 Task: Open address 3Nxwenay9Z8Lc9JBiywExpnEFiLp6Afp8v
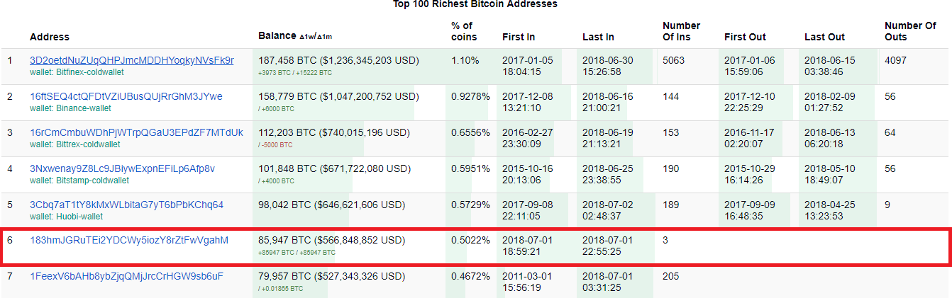122,168
